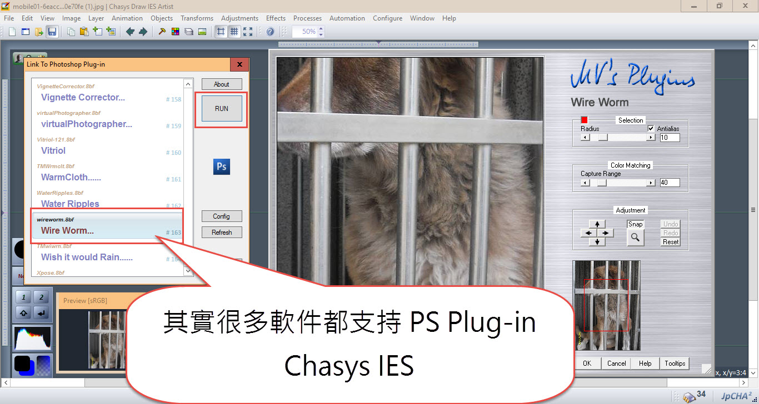Click the color palette grid icon
The width and height of the screenshot is (759, 404).
(176, 32)
